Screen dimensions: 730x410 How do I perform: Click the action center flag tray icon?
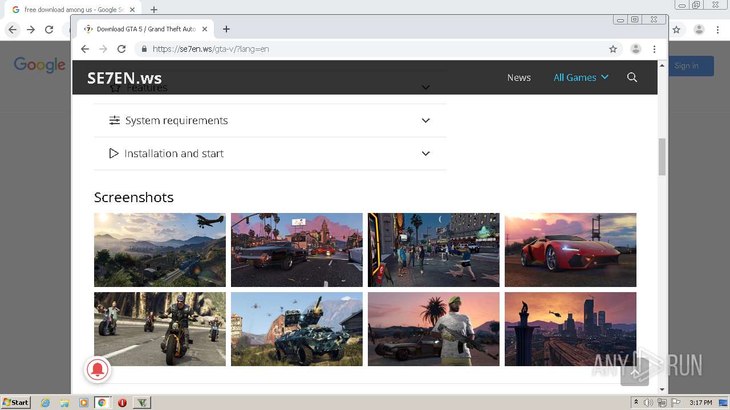(676, 403)
